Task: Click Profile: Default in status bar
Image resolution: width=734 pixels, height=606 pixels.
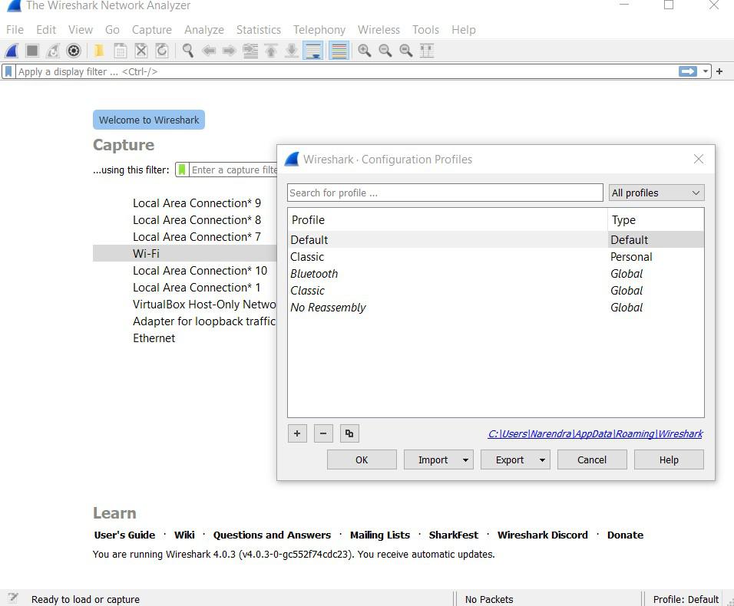Action: click(x=686, y=599)
